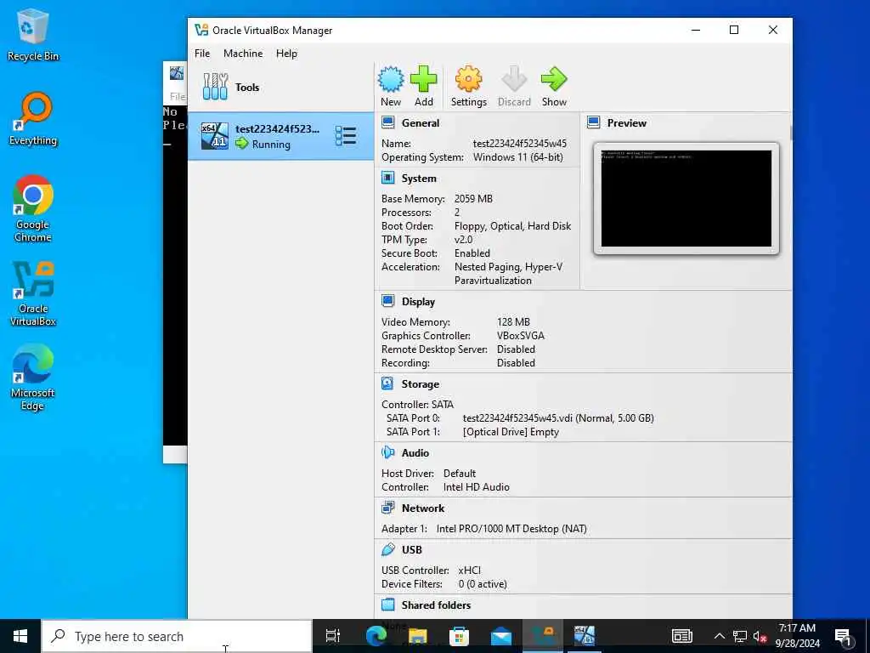Click the xHCI USB controller value
The image size is (870, 653).
coord(469,571)
